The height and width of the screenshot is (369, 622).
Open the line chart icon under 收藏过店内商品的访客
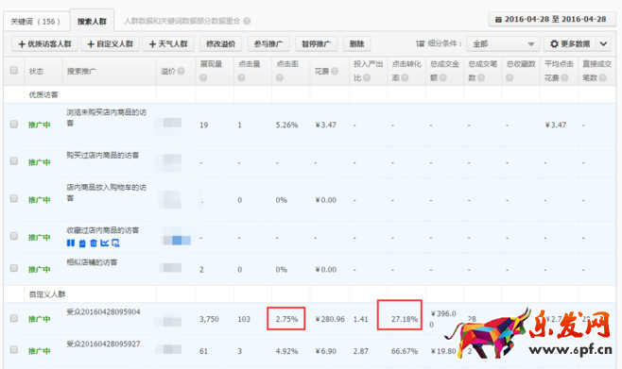(x=104, y=243)
